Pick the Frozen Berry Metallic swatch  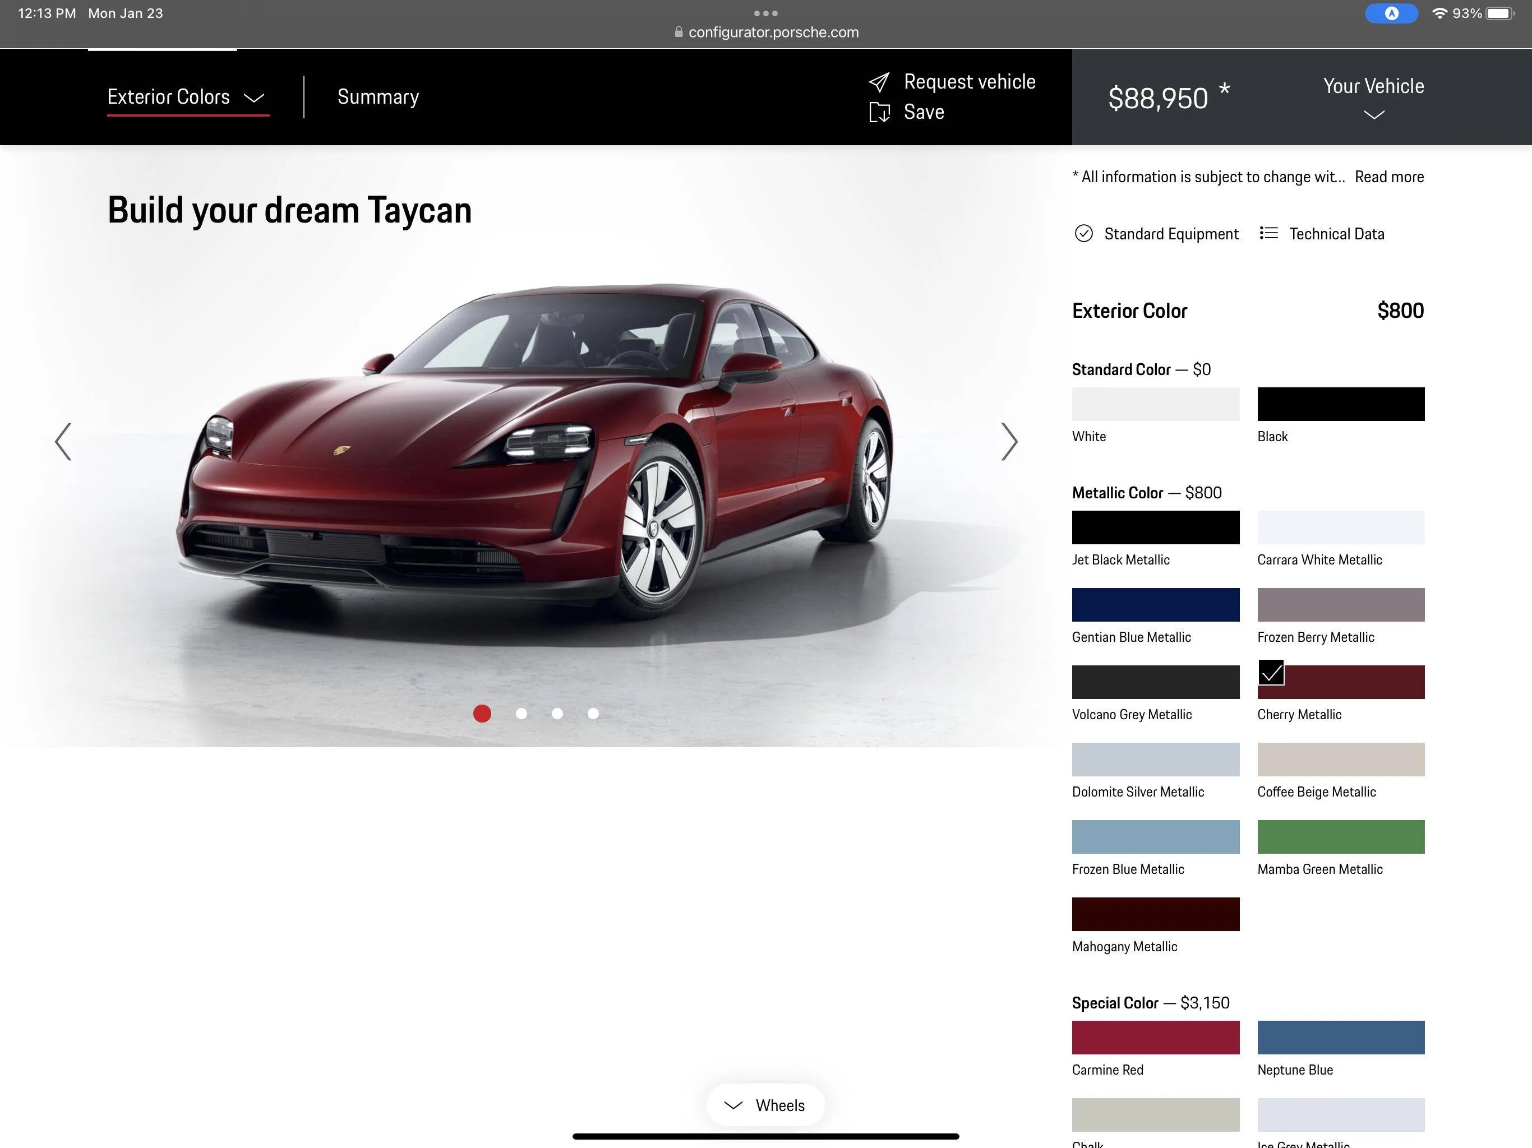click(1341, 605)
